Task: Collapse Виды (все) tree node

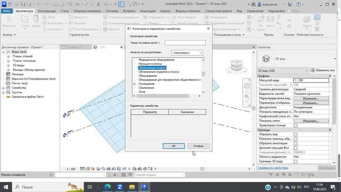Action: [x=4, y=52]
